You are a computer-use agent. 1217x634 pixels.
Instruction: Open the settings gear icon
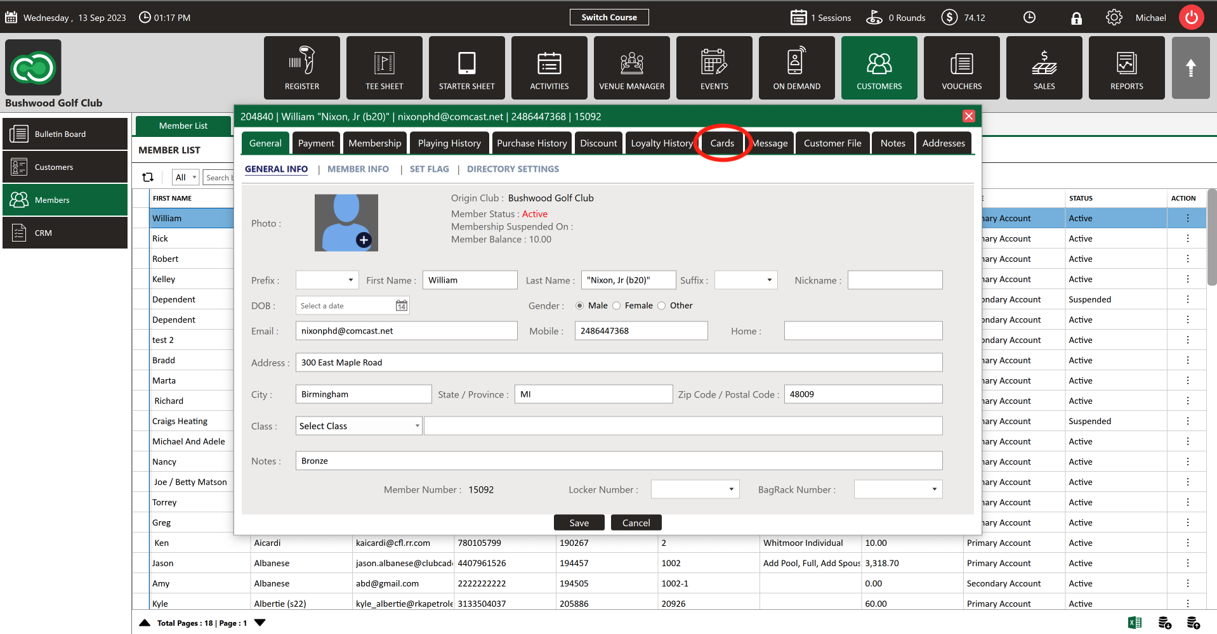(x=1114, y=18)
